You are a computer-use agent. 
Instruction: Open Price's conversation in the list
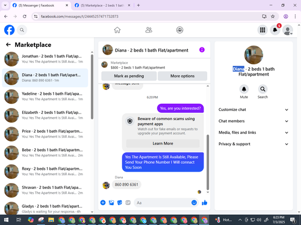coord(45,134)
